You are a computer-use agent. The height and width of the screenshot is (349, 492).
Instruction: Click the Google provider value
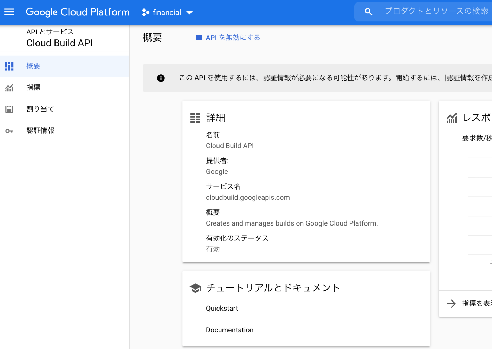coord(217,172)
